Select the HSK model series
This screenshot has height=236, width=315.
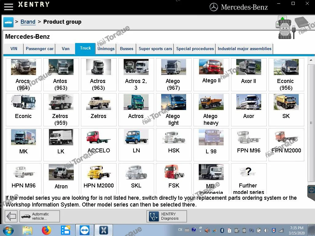click(x=173, y=145)
